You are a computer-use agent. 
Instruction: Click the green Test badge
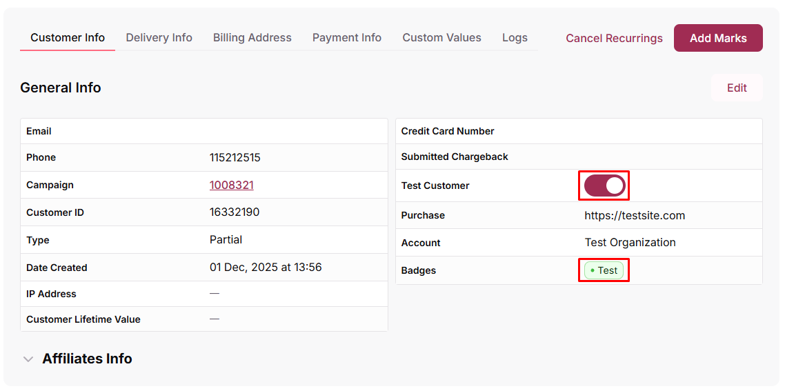tap(604, 270)
